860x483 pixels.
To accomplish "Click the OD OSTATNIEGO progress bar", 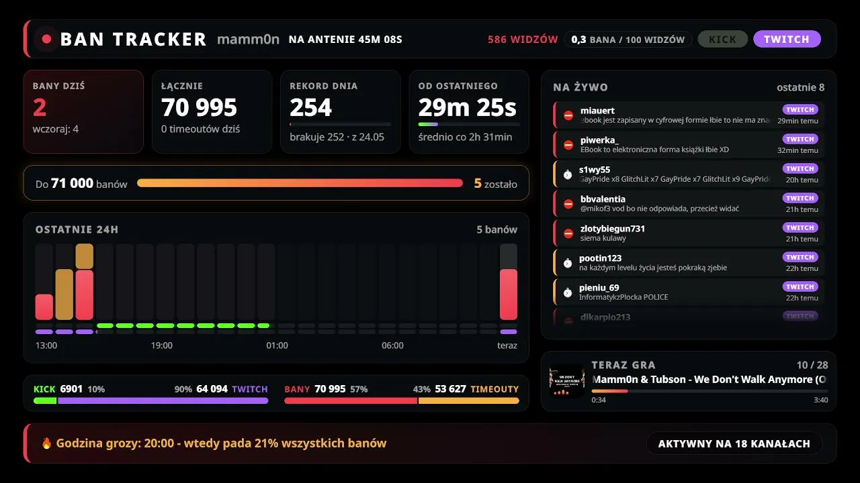I will 469,124.
